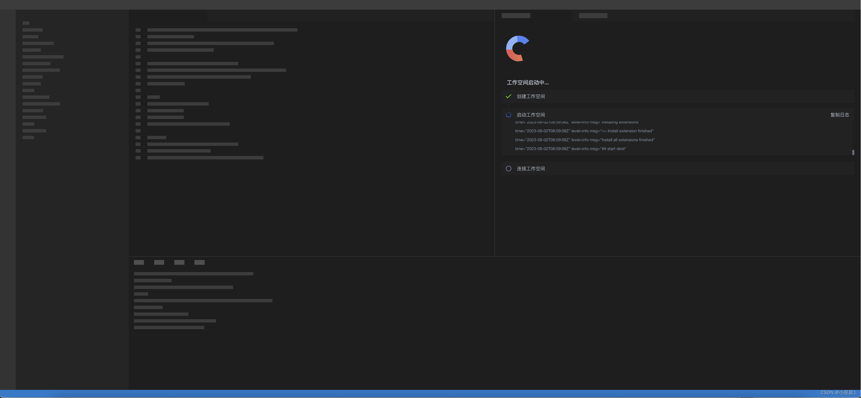The height and width of the screenshot is (398, 861).
Task: Click log line 'installing extensions'
Action: click(577, 122)
